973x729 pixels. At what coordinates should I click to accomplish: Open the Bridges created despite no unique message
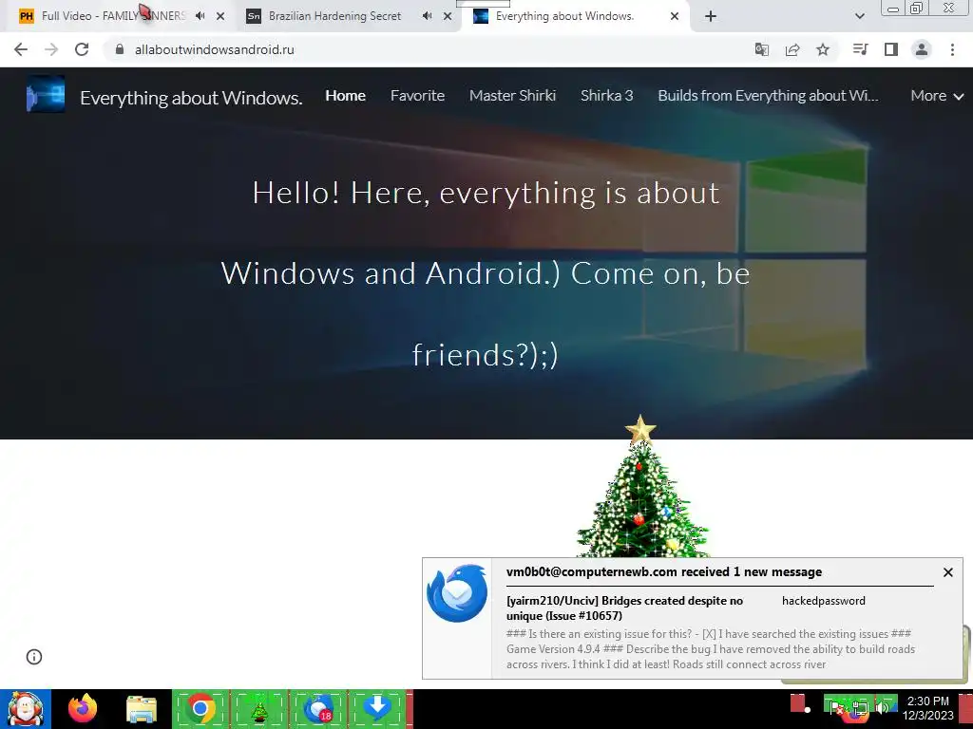pyautogui.click(x=624, y=608)
